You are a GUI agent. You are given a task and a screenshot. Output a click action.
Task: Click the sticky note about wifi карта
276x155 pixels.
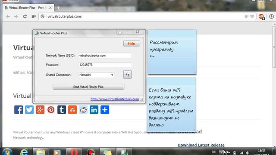171,105
